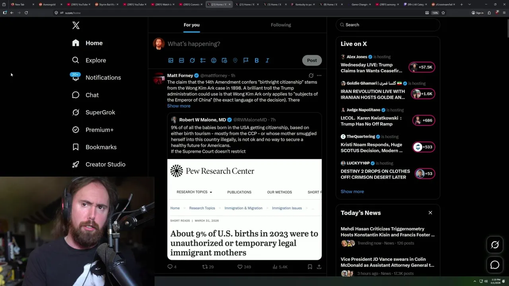Close the Today's News panel
Image resolution: width=509 pixels, height=286 pixels.
[430, 213]
